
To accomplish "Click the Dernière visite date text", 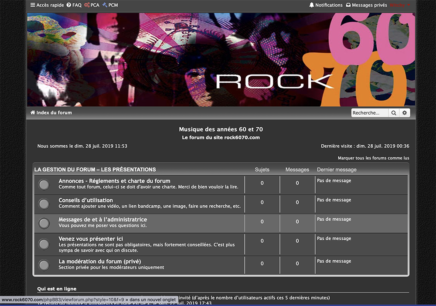I will click(365, 146).
